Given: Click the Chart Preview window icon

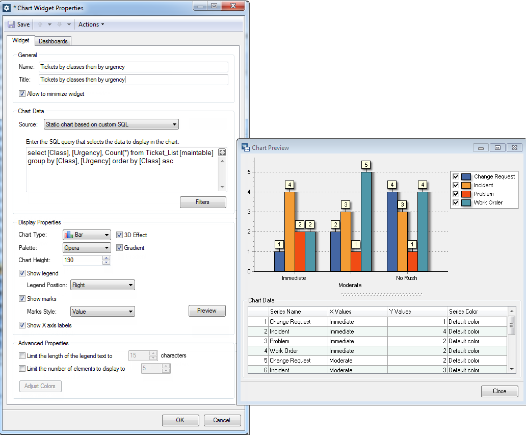Looking at the screenshot, I should pyautogui.click(x=246, y=148).
